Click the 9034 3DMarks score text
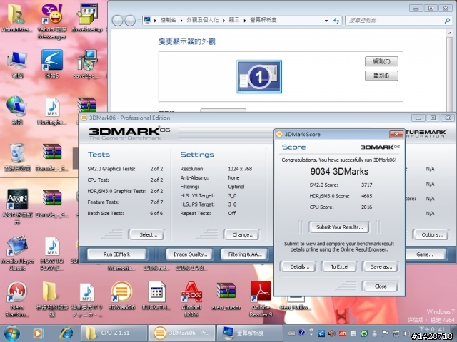457x342 pixels. 339,171
